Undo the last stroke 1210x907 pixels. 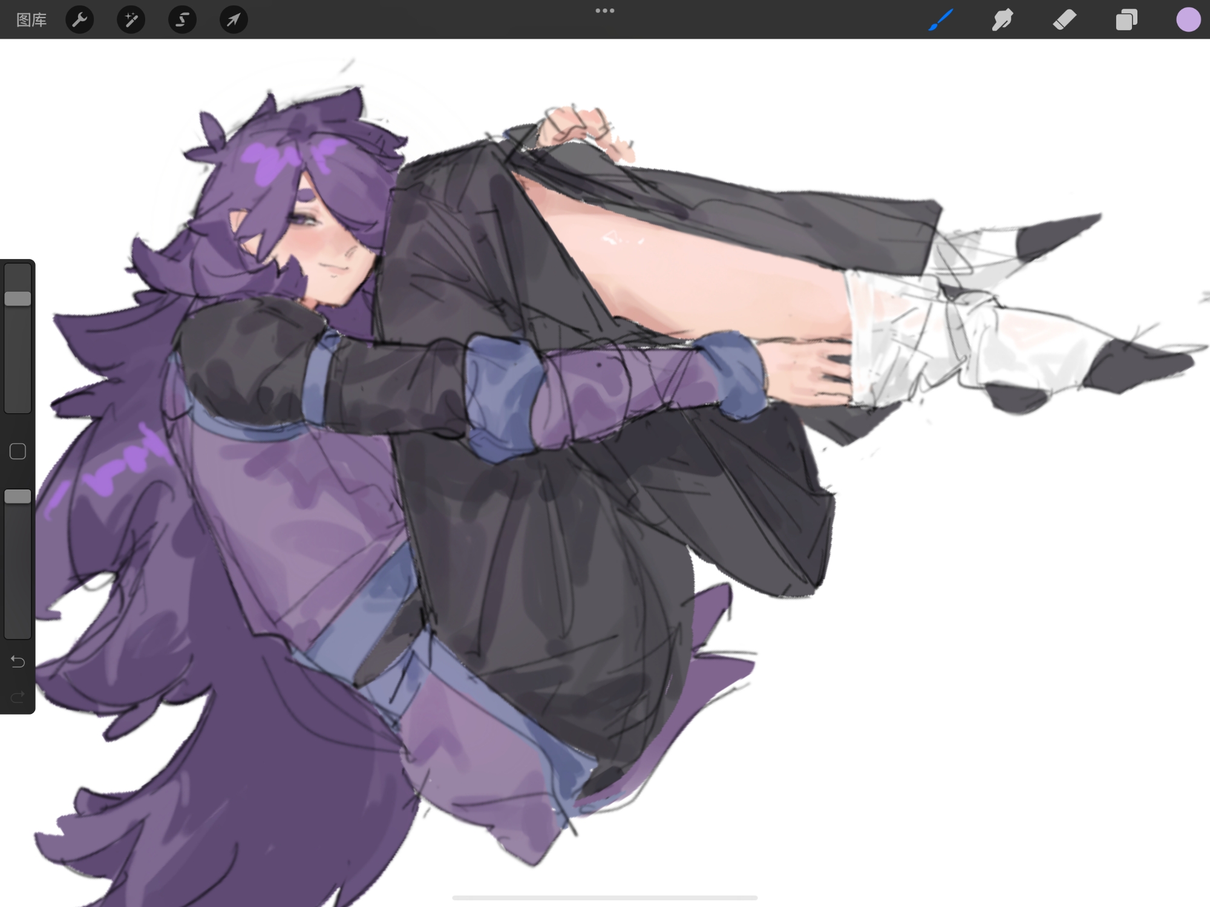(18, 662)
